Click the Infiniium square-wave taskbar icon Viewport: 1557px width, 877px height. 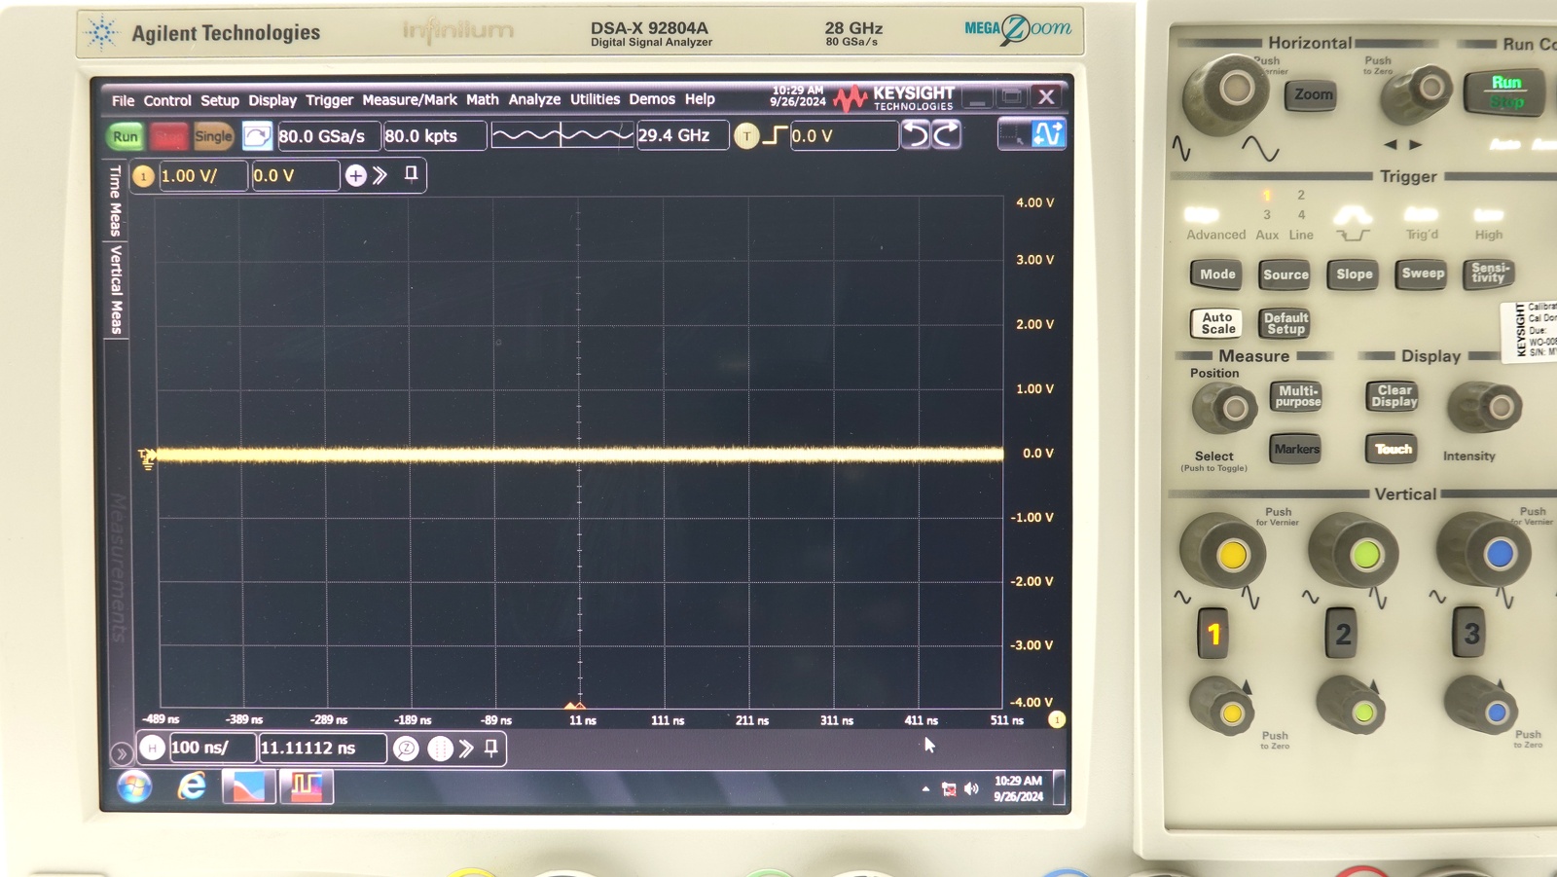pyautogui.click(x=307, y=786)
